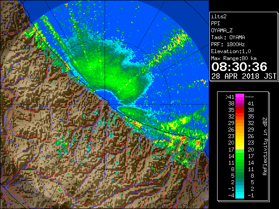
Task: Click the radar center at the coast
Action: (x=105, y=104)
